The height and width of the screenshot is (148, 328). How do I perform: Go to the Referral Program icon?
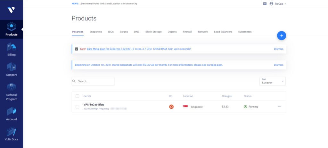(12, 87)
